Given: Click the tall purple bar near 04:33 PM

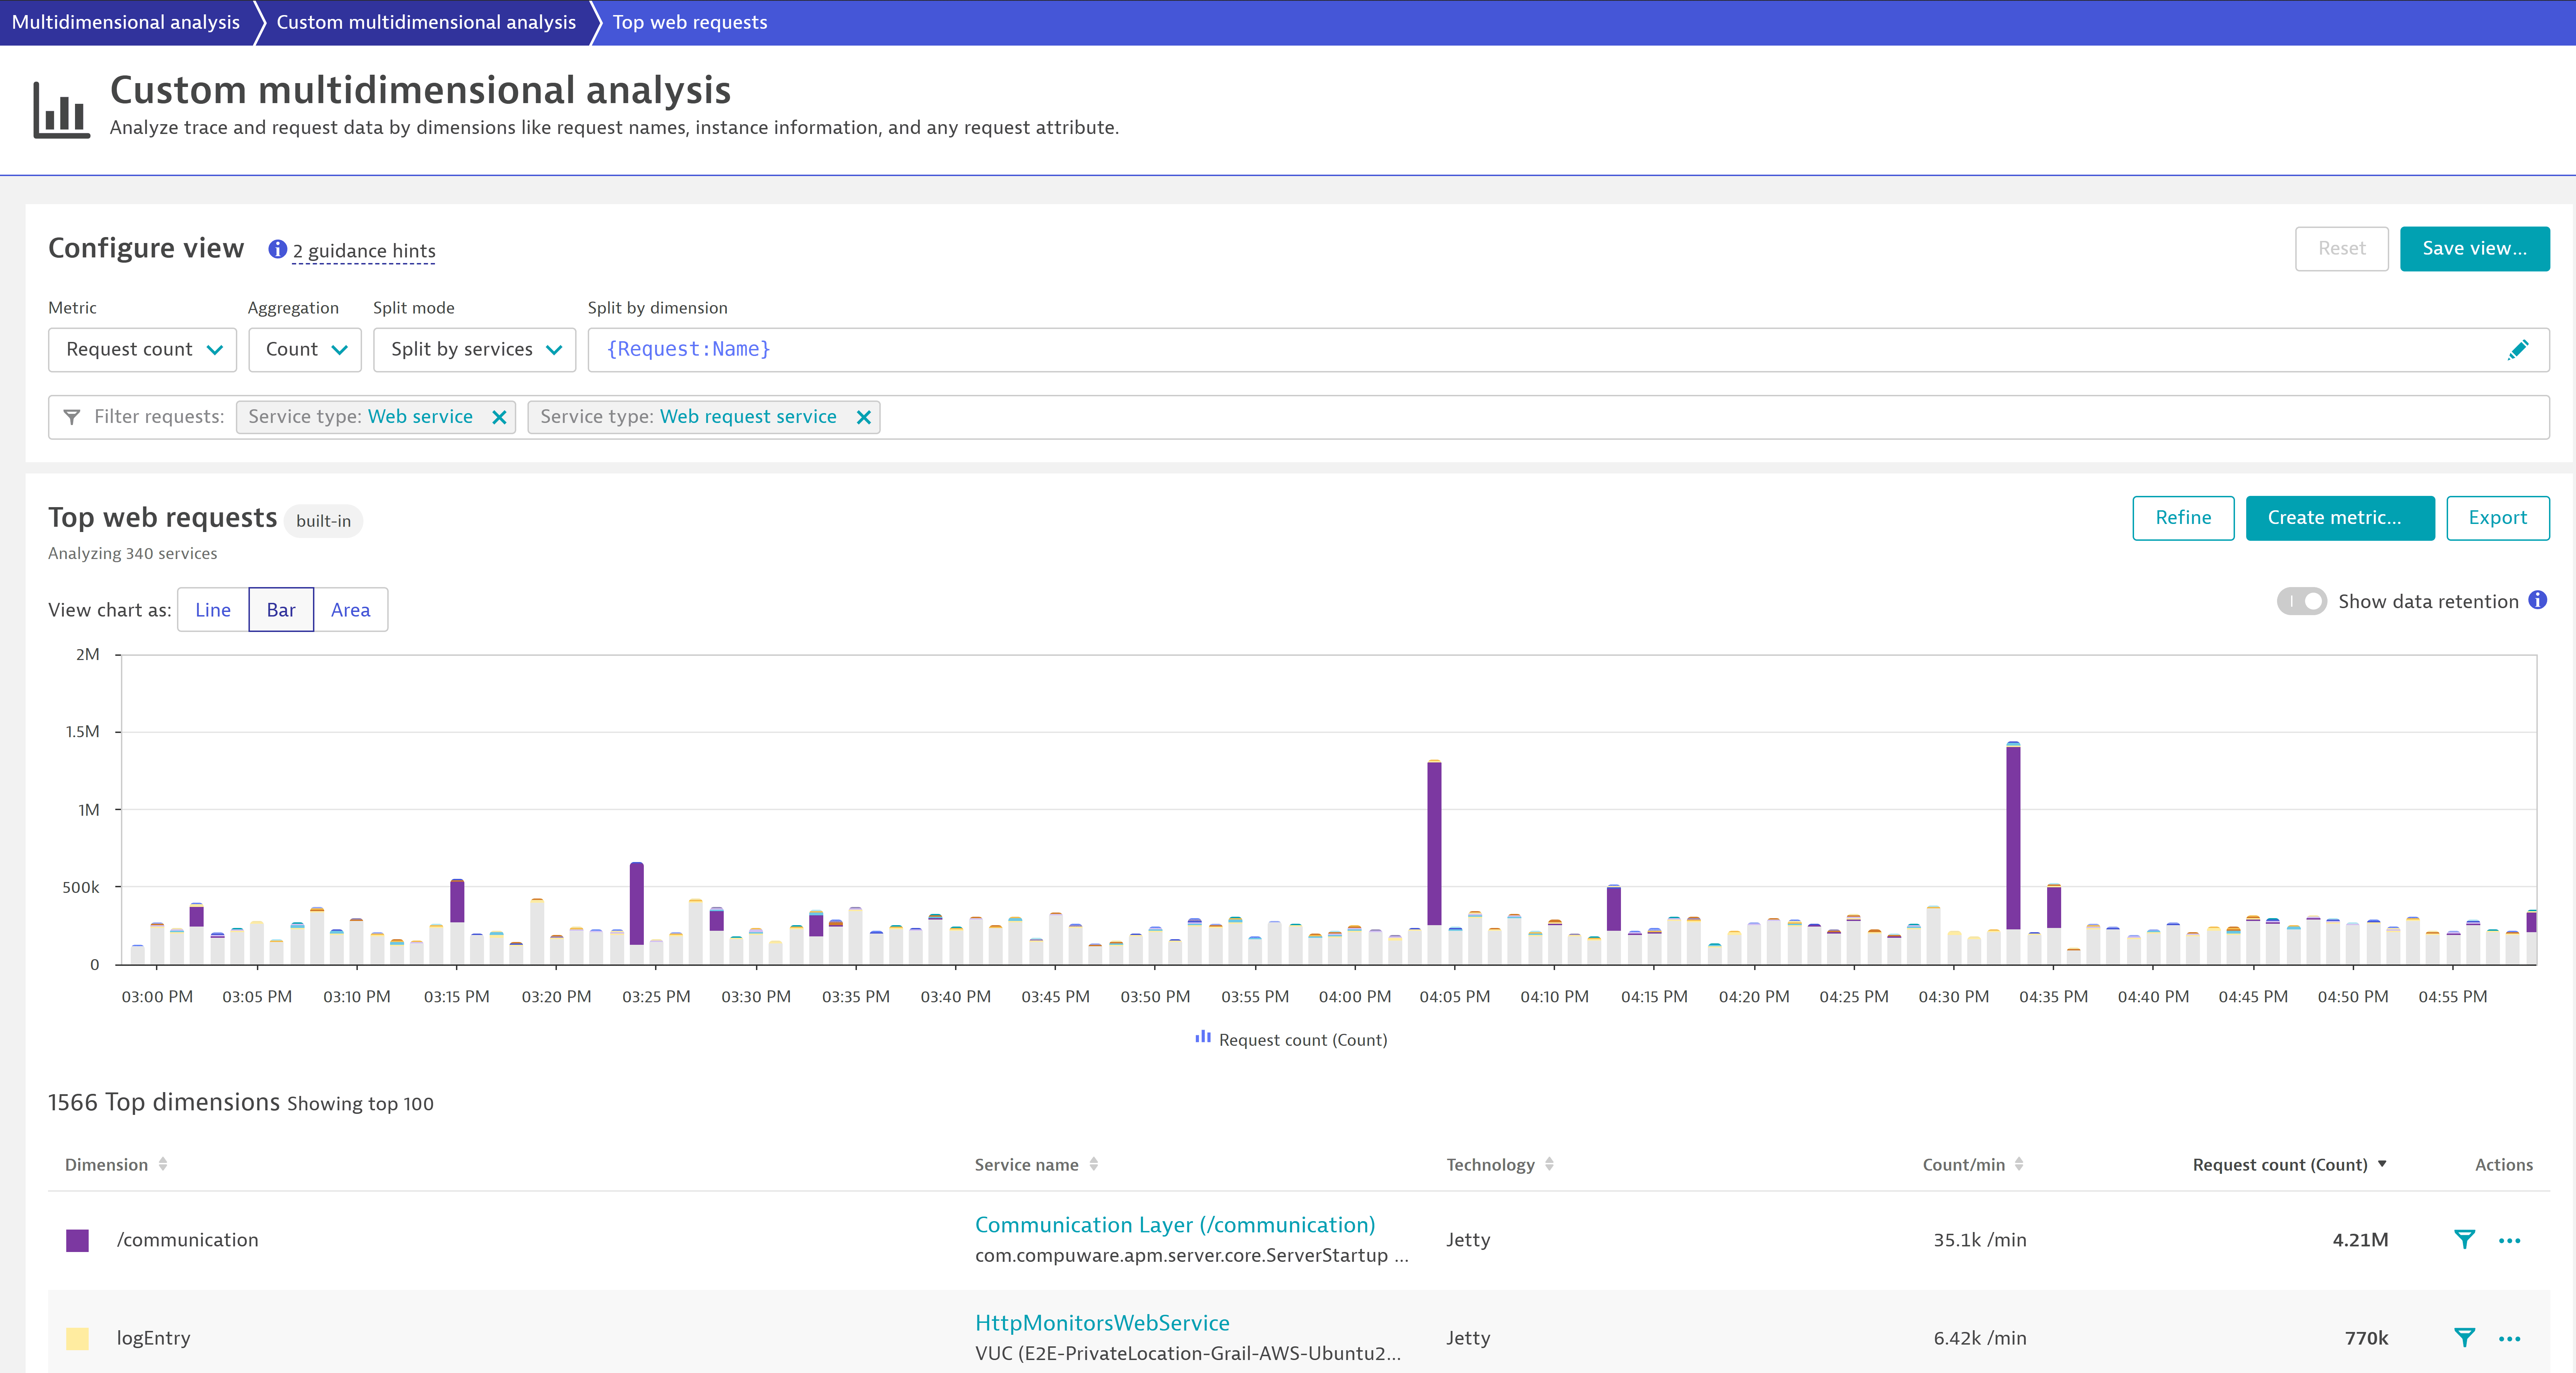Looking at the screenshot, I should (x=2013, y=837).
